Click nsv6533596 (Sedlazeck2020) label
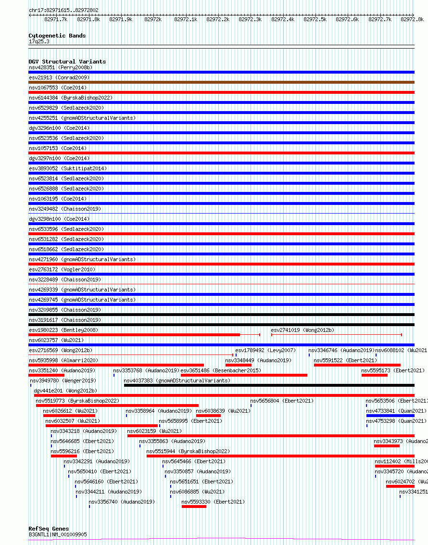This screenshot has width=428, height=545. pos(66,229)
